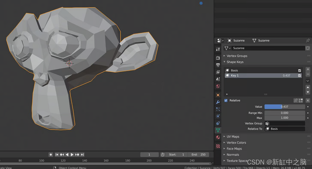Screen dimensions: 312x169
Task: Jump to the first frame
Action: click(x=57, y=154)
